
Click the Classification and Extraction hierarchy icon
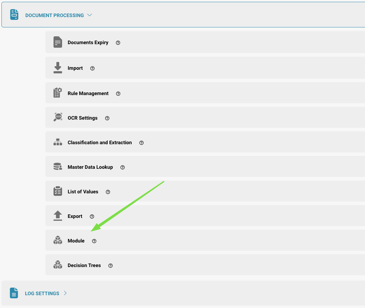click(x=57, y=142)
